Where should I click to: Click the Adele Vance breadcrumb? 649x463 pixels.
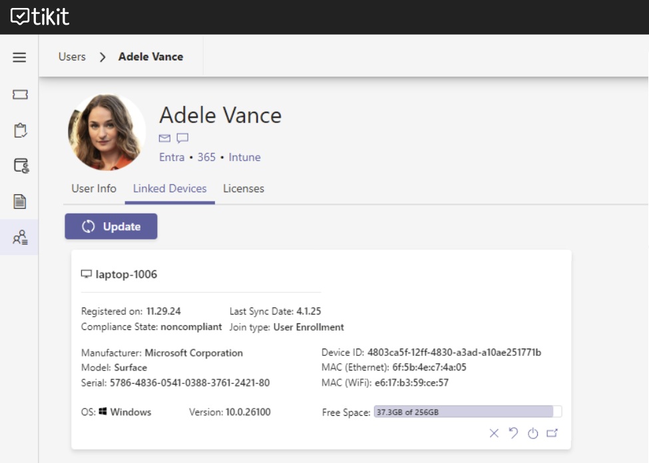pos(150,57)
